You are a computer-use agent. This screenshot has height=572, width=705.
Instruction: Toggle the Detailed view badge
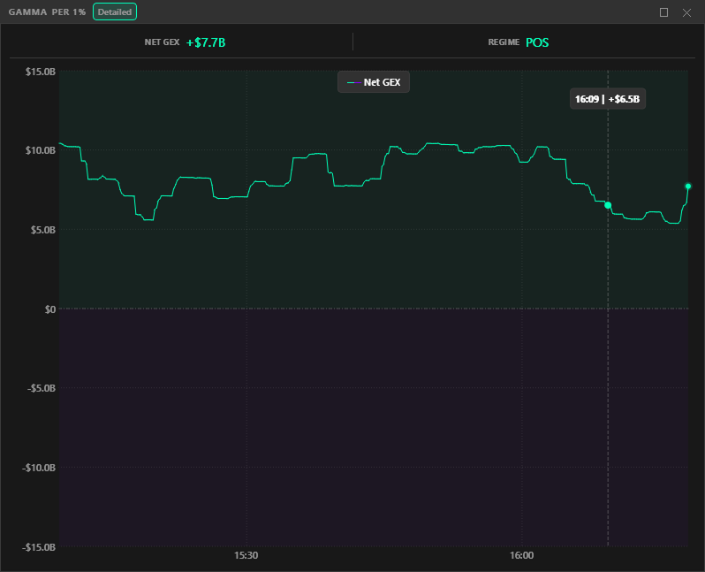tap(115, 12)
